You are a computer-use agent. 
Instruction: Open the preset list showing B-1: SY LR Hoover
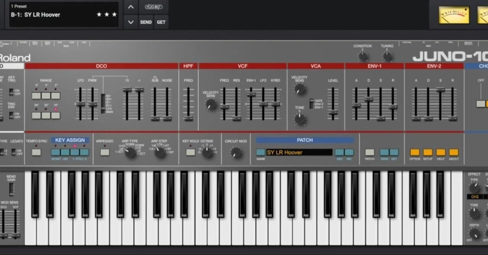click(x=64, y=14)
